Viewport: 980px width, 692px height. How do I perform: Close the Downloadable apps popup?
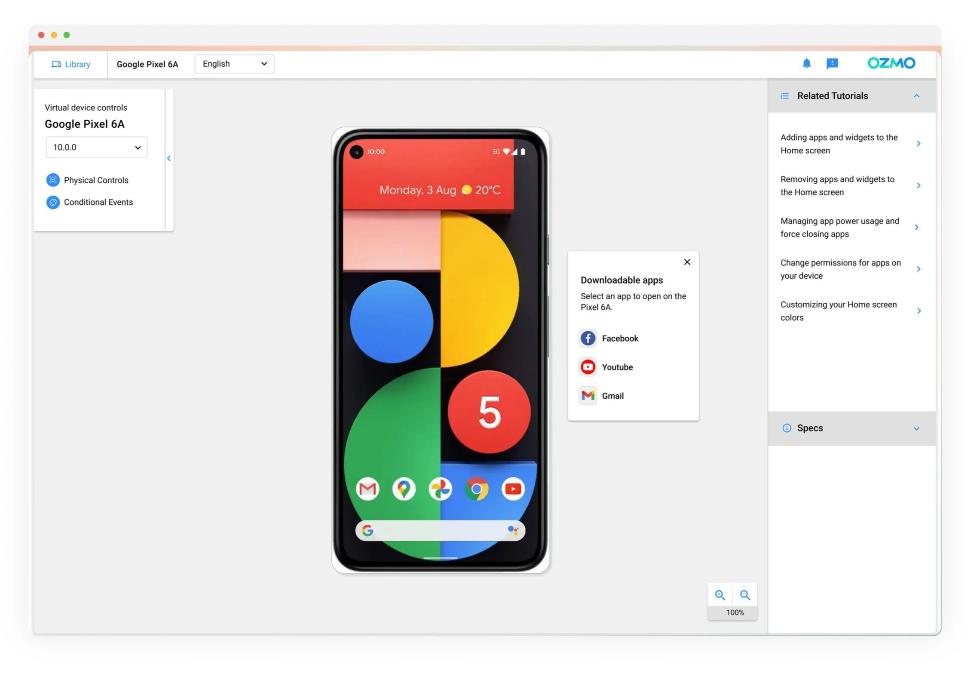687,262
